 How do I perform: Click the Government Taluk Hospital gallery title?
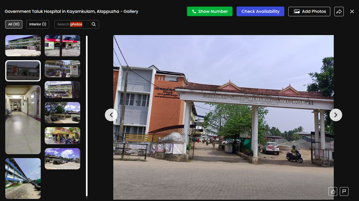pos(71,12)
